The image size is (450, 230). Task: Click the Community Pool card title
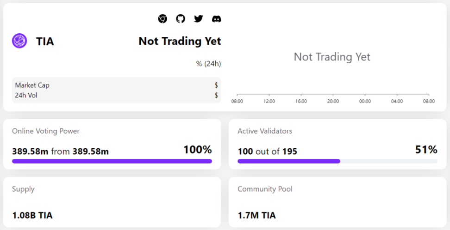(265, 189)
